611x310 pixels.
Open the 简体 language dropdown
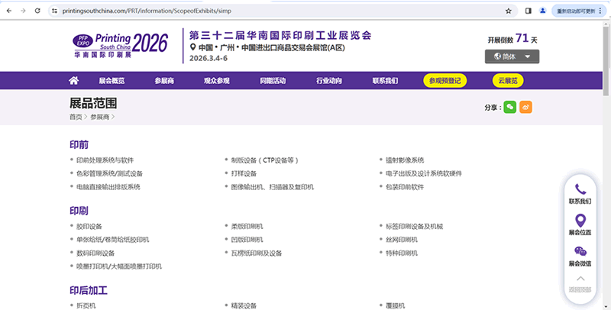[512, 57]
